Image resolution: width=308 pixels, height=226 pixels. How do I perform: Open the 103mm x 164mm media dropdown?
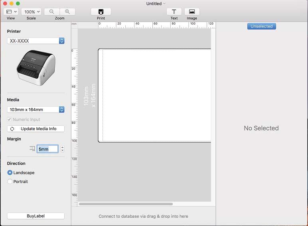pos(36,109)
